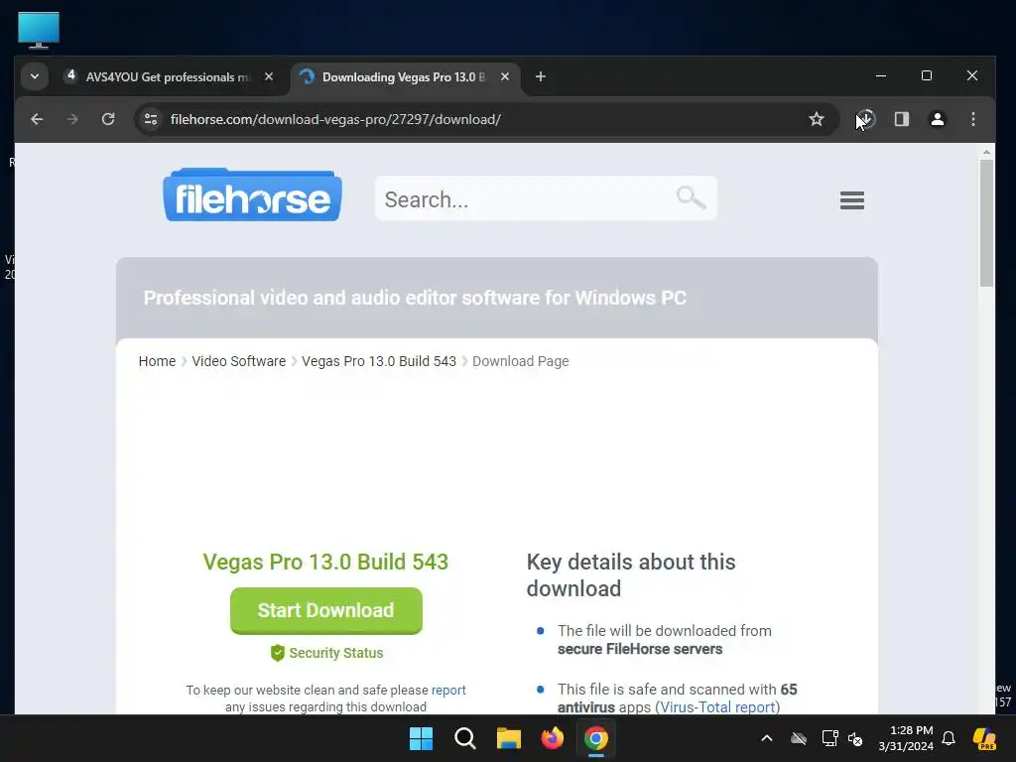Click the page scrollbar up arrow
The image size is (1016, 762).
point(986,152)
